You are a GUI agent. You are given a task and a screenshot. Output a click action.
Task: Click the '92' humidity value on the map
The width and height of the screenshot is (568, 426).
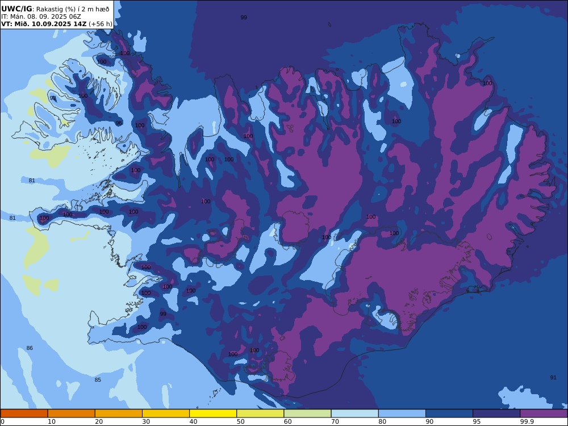pyautogui.click(x=53, y=98)
